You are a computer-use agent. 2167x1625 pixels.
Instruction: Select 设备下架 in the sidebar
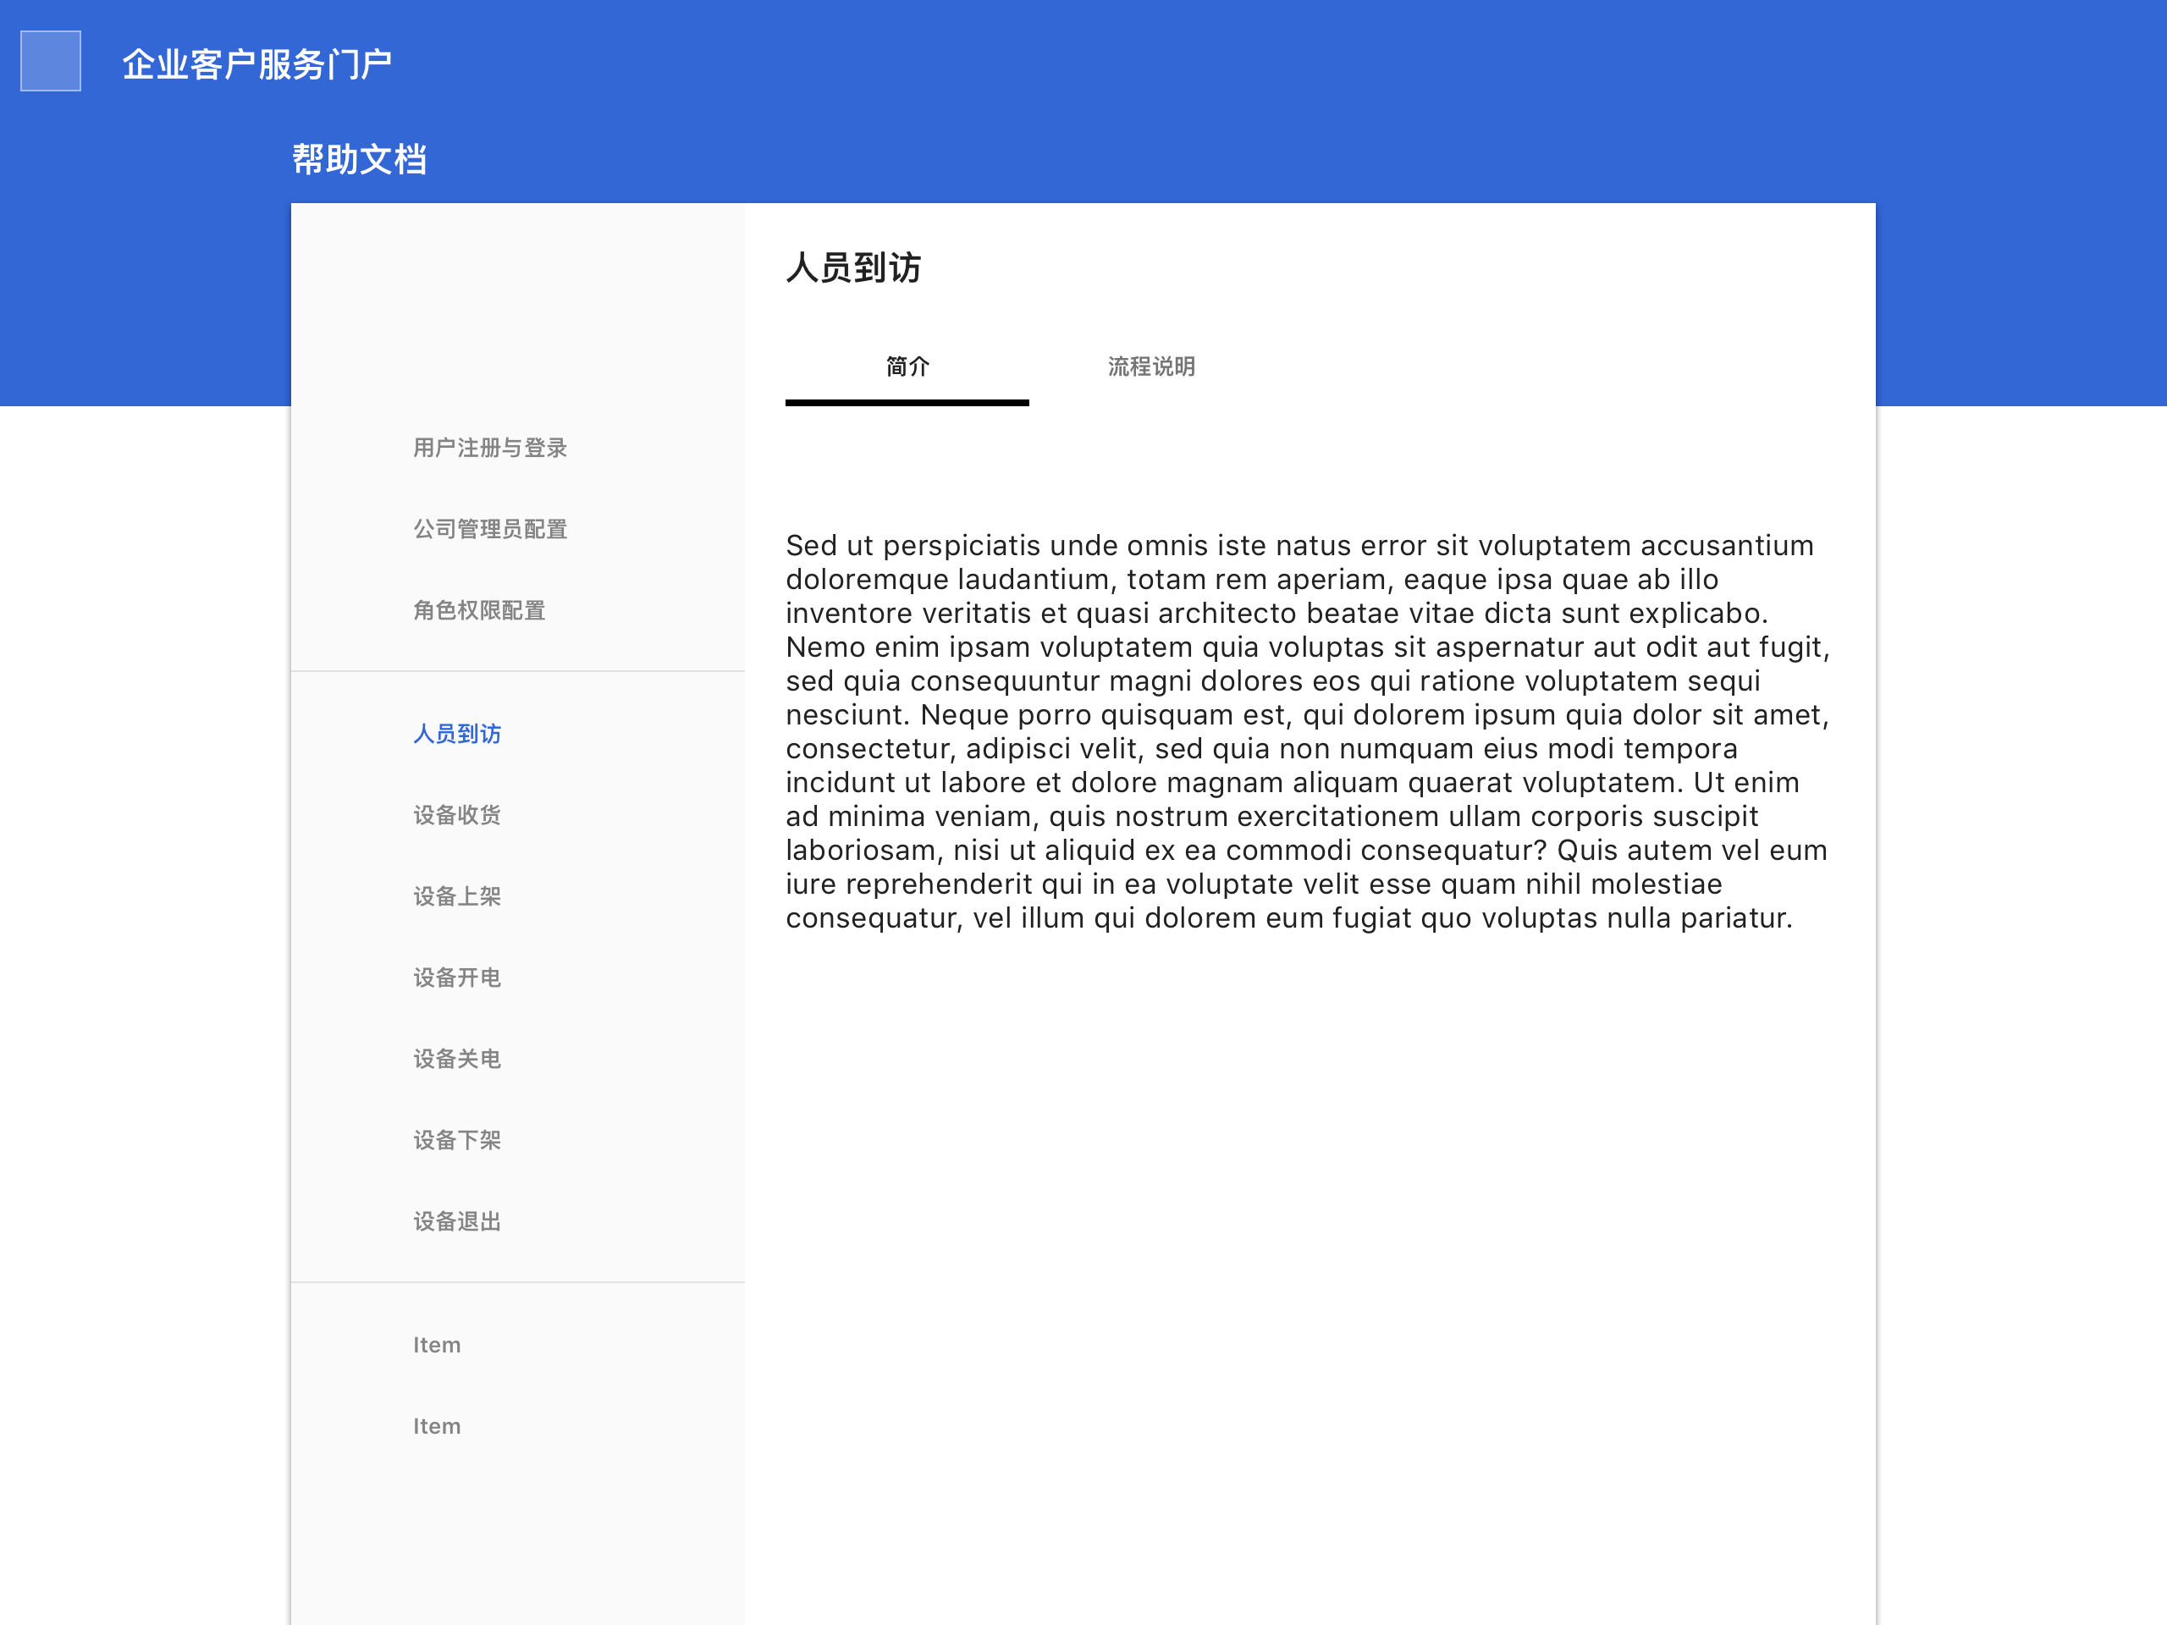[456, 1140]
